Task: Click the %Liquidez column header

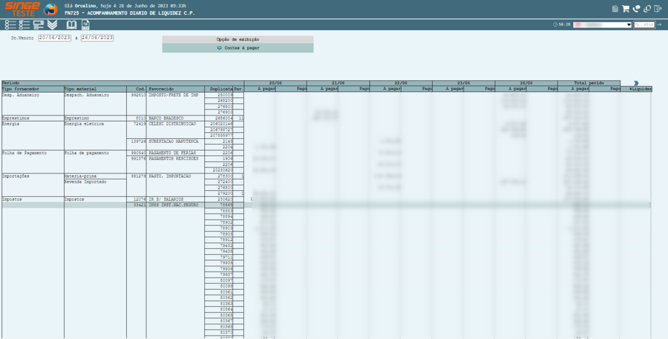Action: pyautogui.click(x=636, y=89)
